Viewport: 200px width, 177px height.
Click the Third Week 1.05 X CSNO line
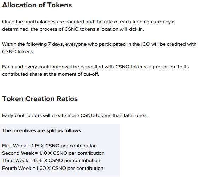[x=51, y=160]
